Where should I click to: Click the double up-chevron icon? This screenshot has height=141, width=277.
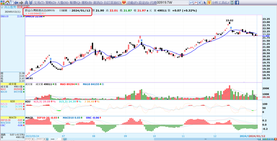[x=26, y=2]
